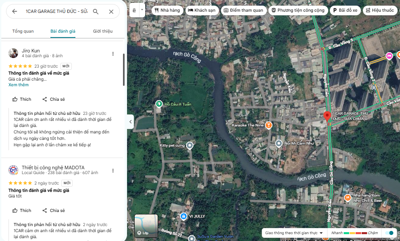The width and height of the screenshot is (400, 241).
Task: Click SuSu's Garden Vườn marker
Action: pyautogui.click(x=192, y=239)
